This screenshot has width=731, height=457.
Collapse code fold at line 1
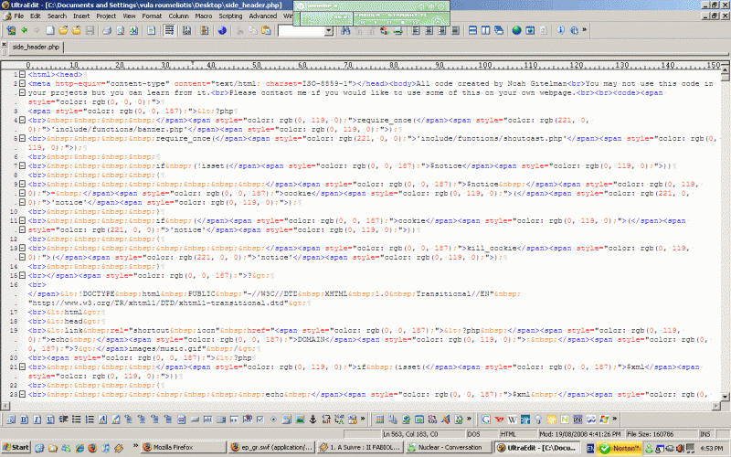pos(22,74)
